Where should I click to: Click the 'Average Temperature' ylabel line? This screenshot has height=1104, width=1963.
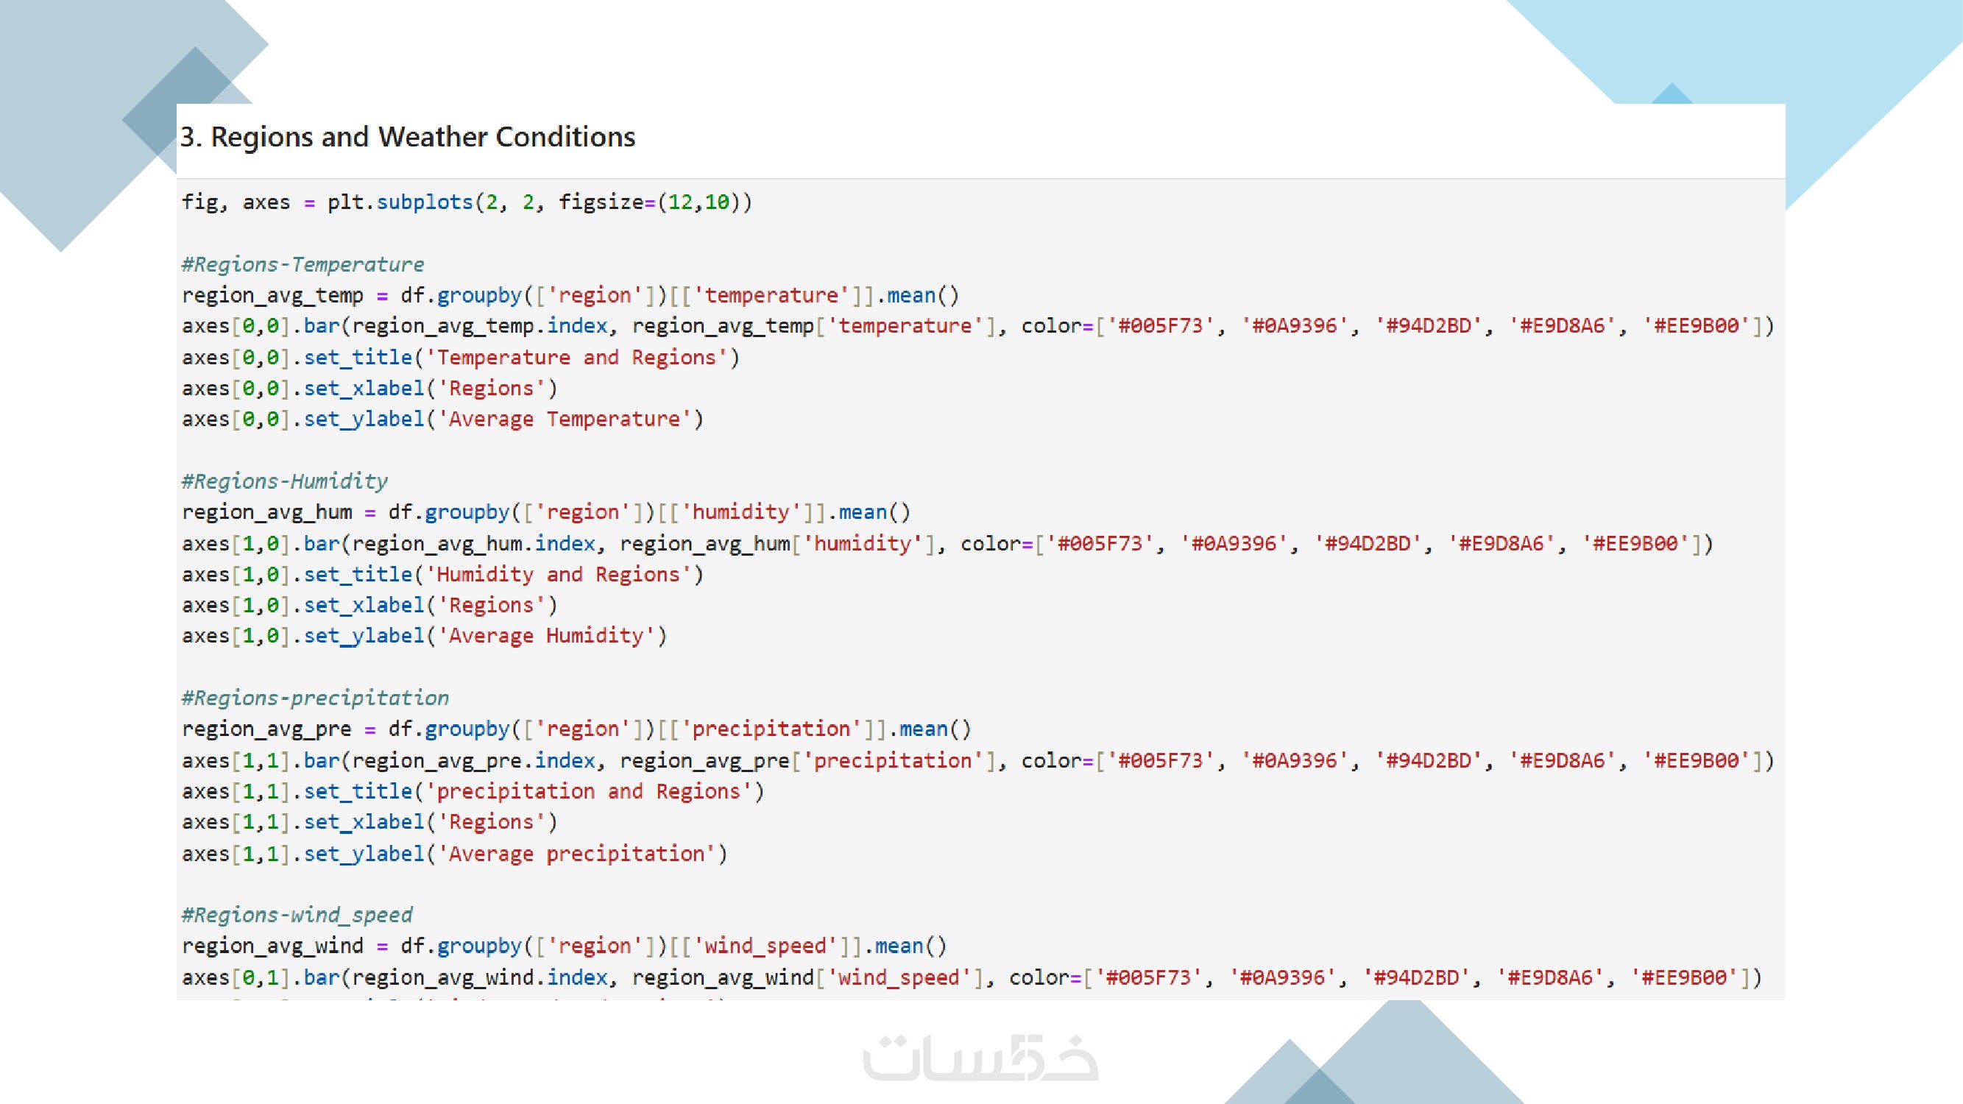tap(442, 419)
